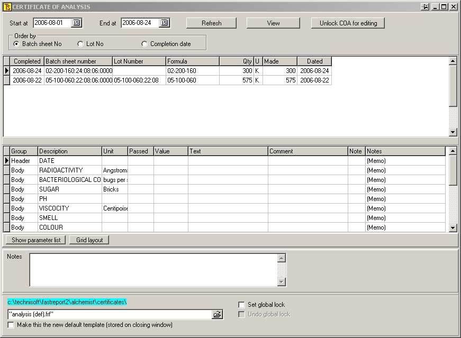Unlock COA for editing
This screenshot has height=338, width=461.
click(x=348, y=23)
